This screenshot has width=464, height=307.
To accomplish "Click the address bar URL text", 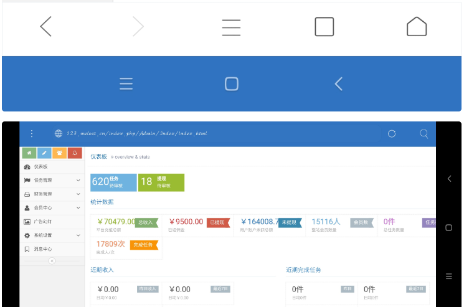I will (x=136, y=133).
